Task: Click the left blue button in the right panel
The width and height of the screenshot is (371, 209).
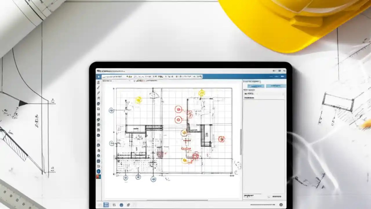Action: tap(255, 86)
